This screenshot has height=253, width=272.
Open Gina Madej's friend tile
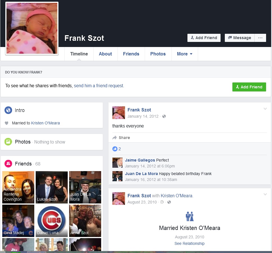[x=18, y=221]
